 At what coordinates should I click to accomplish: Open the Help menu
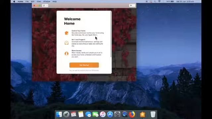[54, 1]
